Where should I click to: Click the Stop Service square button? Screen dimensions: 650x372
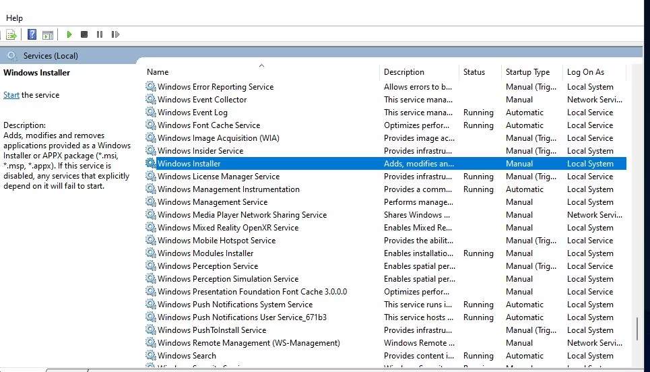84,34
